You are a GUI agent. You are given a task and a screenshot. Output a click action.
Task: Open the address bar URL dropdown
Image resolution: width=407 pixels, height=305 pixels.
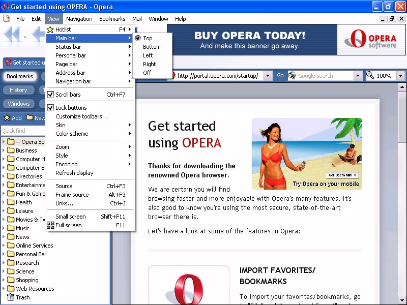tap(268, 76)
